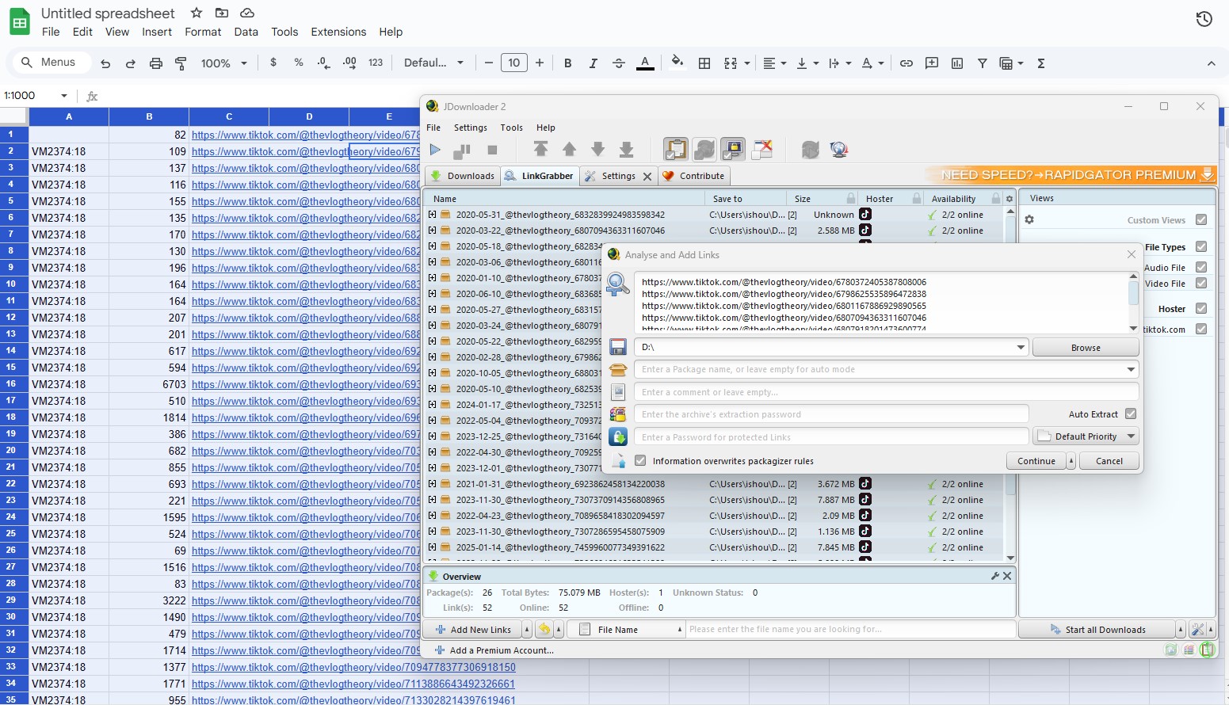This screenshot has height=705, width=1229.
Task: Click the package name input field
Action: [880, 369]
